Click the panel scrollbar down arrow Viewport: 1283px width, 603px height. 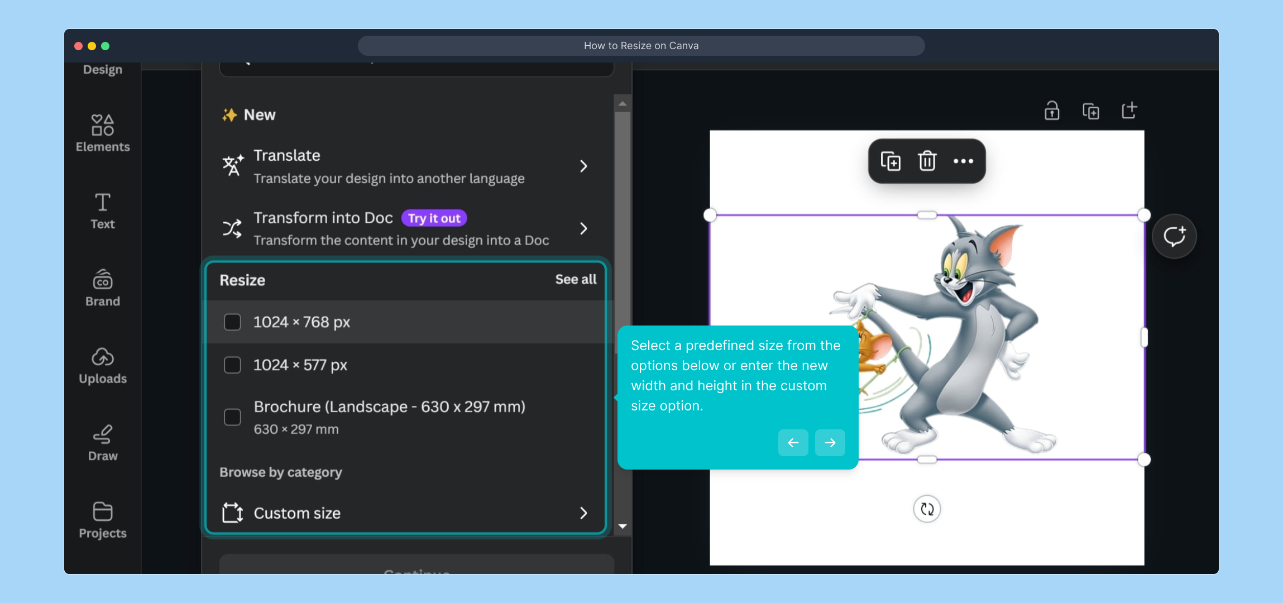[x=623, y=526]
